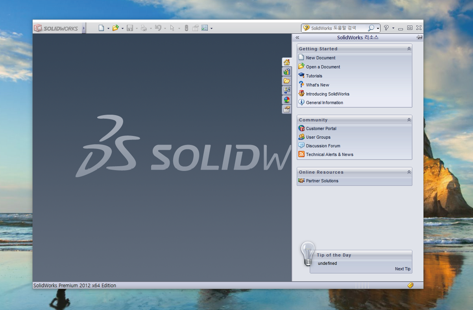
Task: Open the New document dropdown arrow
Action: (108, 28)
